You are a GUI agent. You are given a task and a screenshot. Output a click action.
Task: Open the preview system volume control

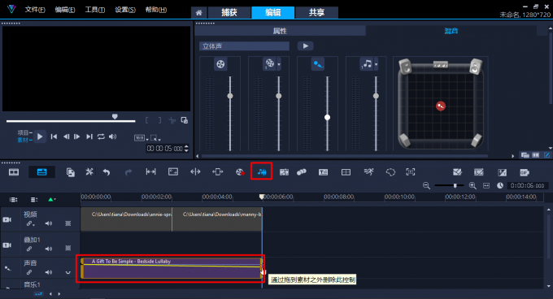pos(112,136)
